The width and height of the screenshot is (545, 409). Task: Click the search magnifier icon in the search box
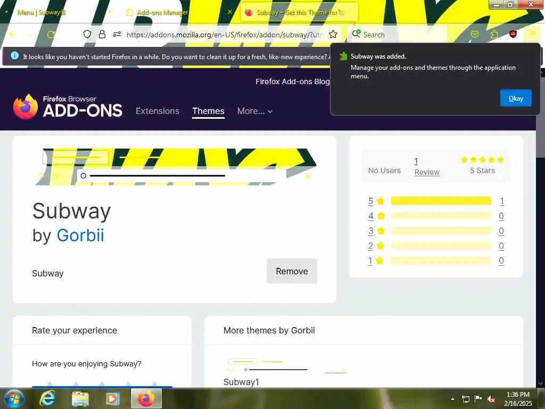tap(356, 34)
